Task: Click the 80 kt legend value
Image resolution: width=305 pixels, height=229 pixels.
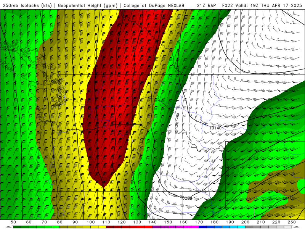Action: pos(60,222)
